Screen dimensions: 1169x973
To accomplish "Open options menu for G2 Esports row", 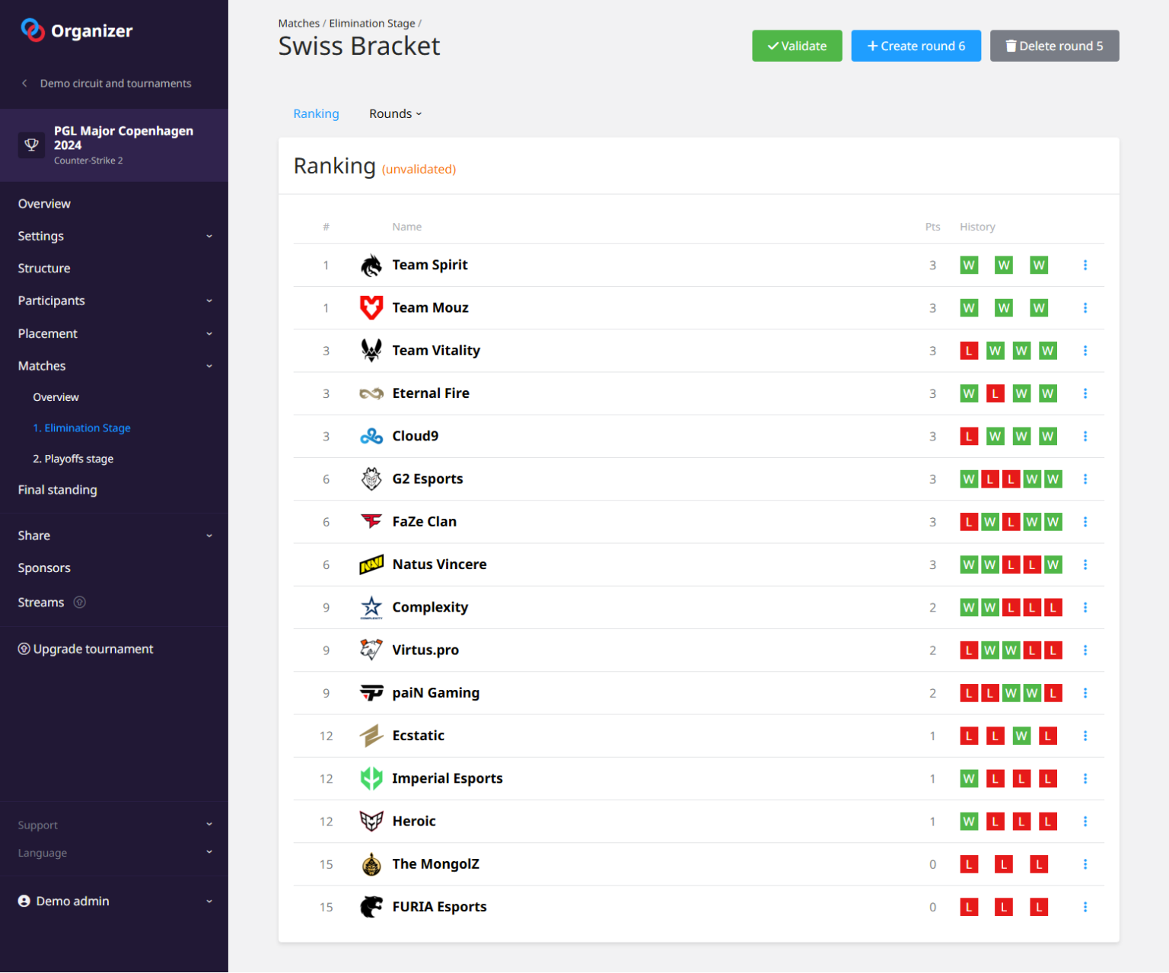I will [x=1085, y=479].
